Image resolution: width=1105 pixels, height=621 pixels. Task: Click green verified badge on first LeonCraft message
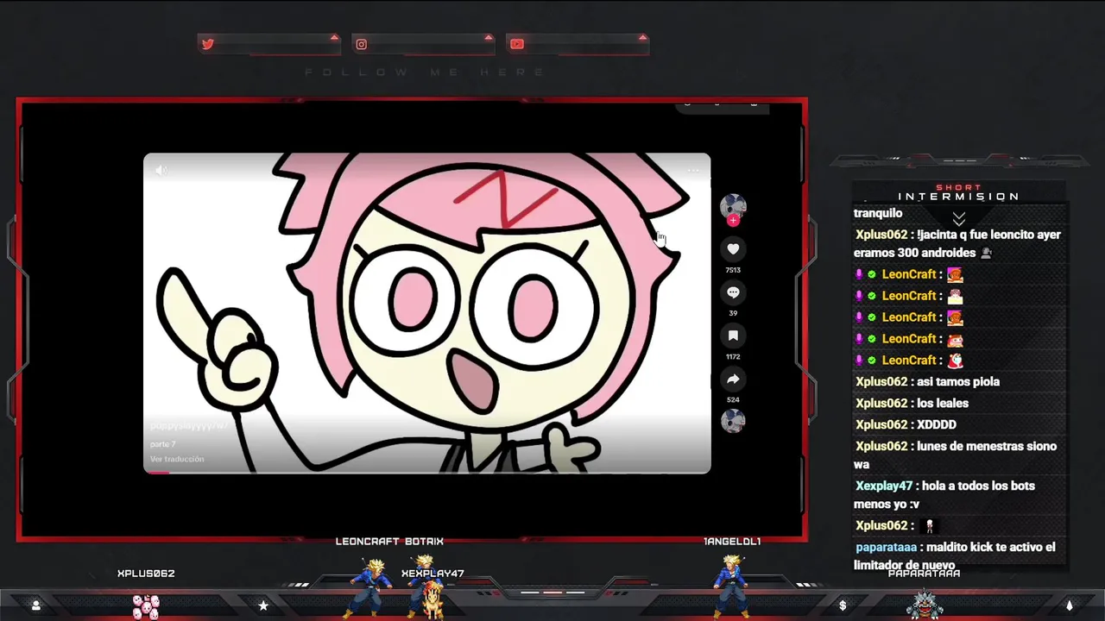872,274
